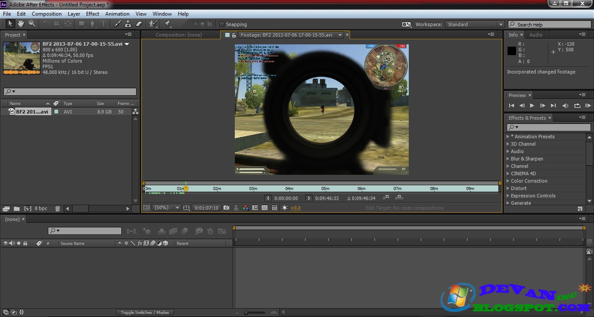Open the Workspace Standard dropdown
This screenshot has width=594, height=317.
pyautogui.click(x=475, y=24)
